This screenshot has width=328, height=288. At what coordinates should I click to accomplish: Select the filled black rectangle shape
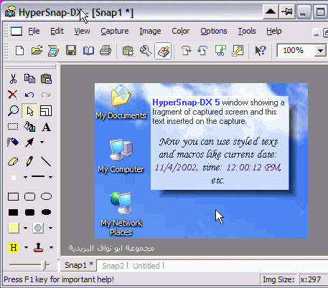(13, 212)
